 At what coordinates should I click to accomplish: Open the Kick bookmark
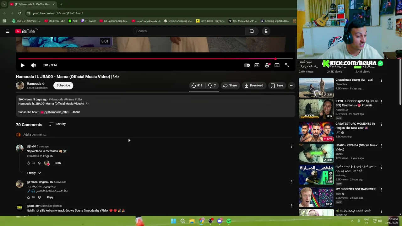(73, 21)
